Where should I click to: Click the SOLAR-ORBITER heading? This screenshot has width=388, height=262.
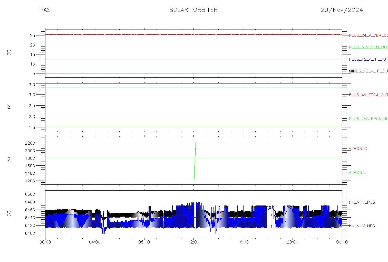pyautogui.click(x=193, y=10)
